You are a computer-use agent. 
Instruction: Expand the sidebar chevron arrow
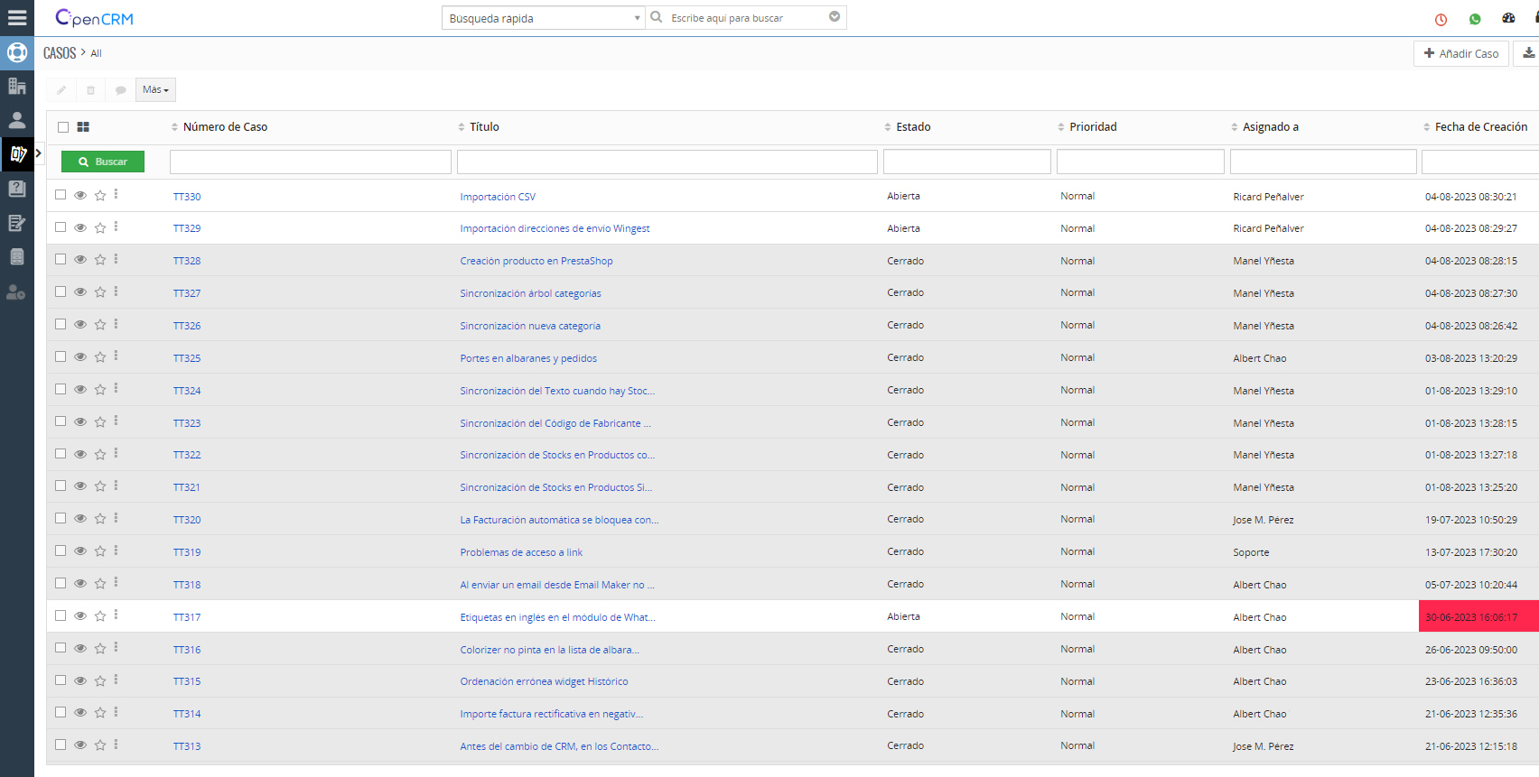[38, 153]
